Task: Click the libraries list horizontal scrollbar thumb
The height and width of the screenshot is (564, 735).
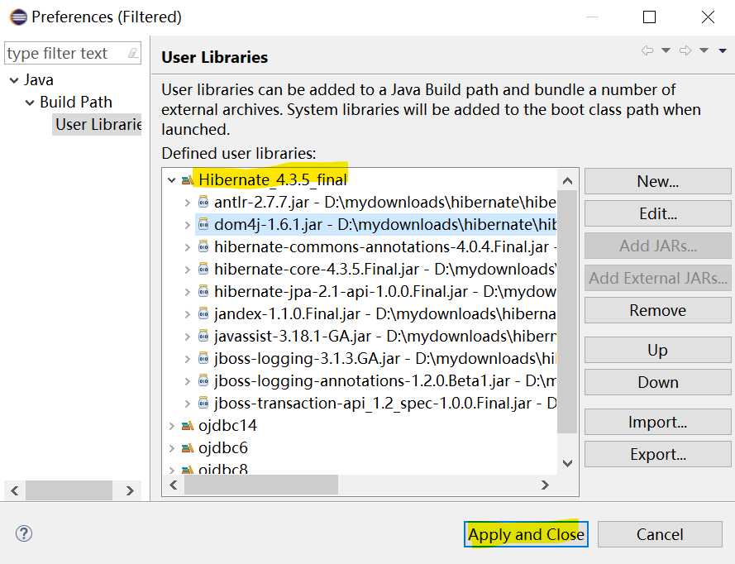Action: [x=261, y=485]
